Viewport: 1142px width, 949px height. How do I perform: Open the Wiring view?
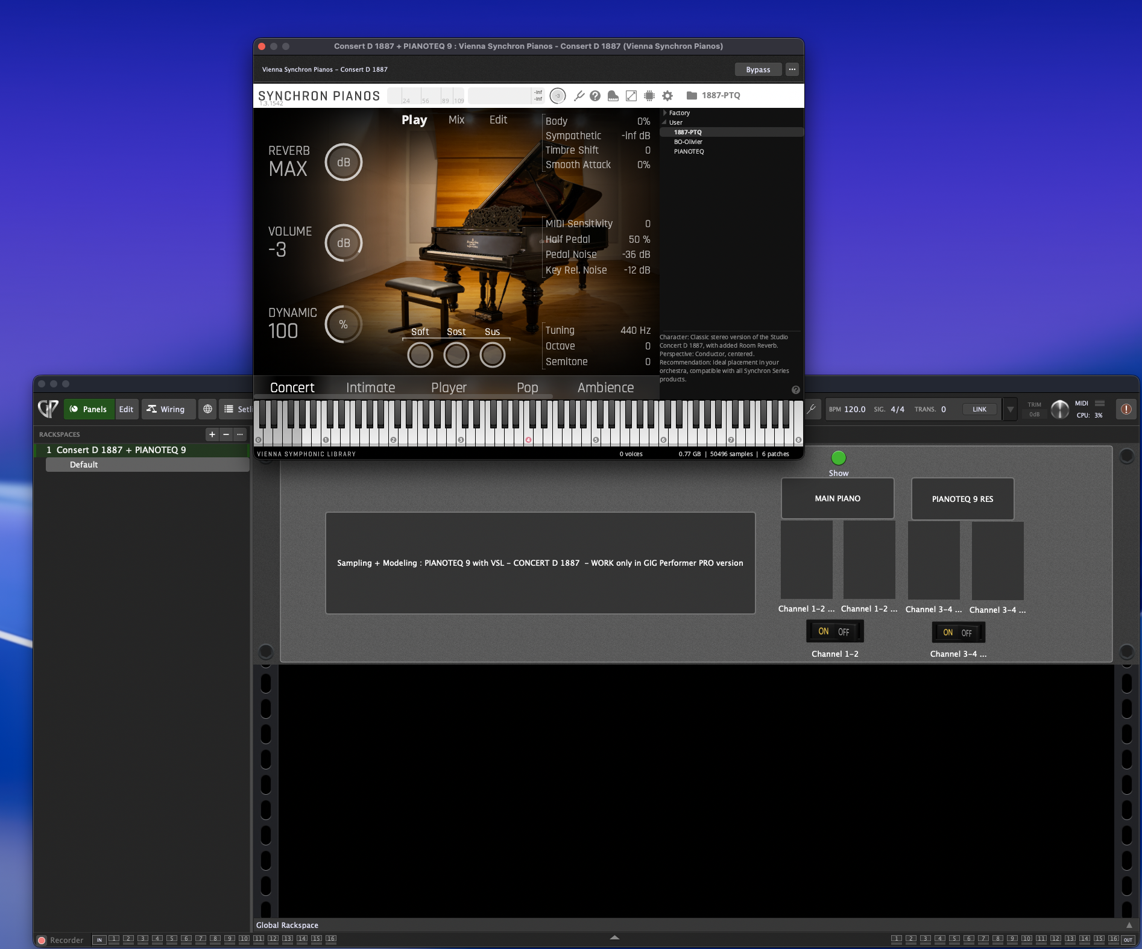pos(168,409)
